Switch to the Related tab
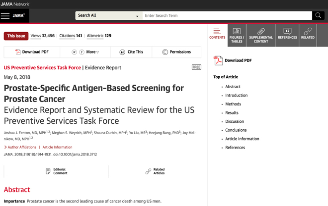This screenshot has height=206, width=328. coord(308,35)
